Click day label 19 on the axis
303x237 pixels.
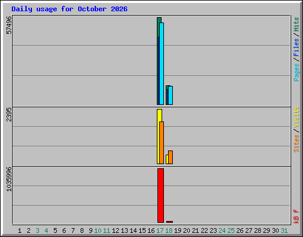point(178,230)
